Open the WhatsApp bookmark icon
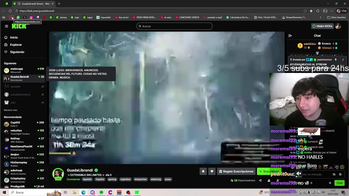Screen dimensions: 349x196 pyautogui.click(x=18, y=17)
